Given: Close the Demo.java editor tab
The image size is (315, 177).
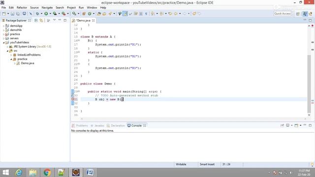Looking at the screenshot, I should click(x=94, y=21).
